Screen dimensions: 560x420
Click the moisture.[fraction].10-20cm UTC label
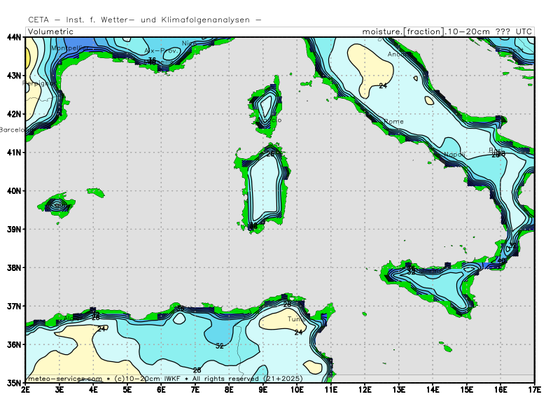pos(447,31)
